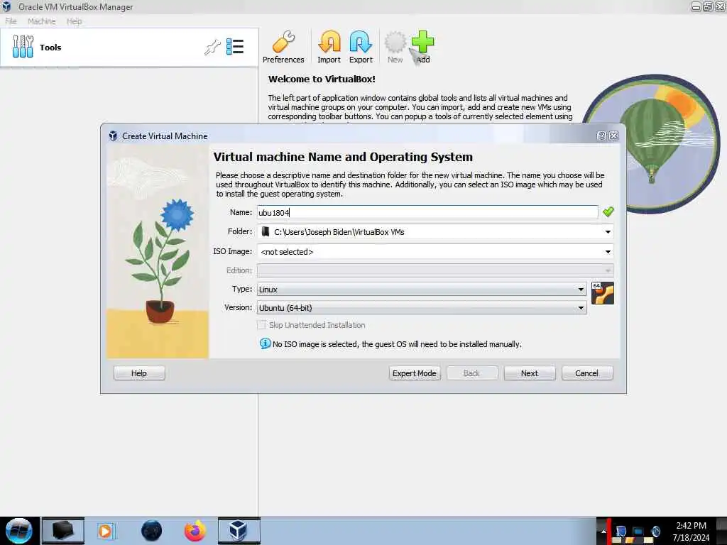The image size is (727, 545).
Task: Click the clock showing 2:42 PM
Action: 691,526
